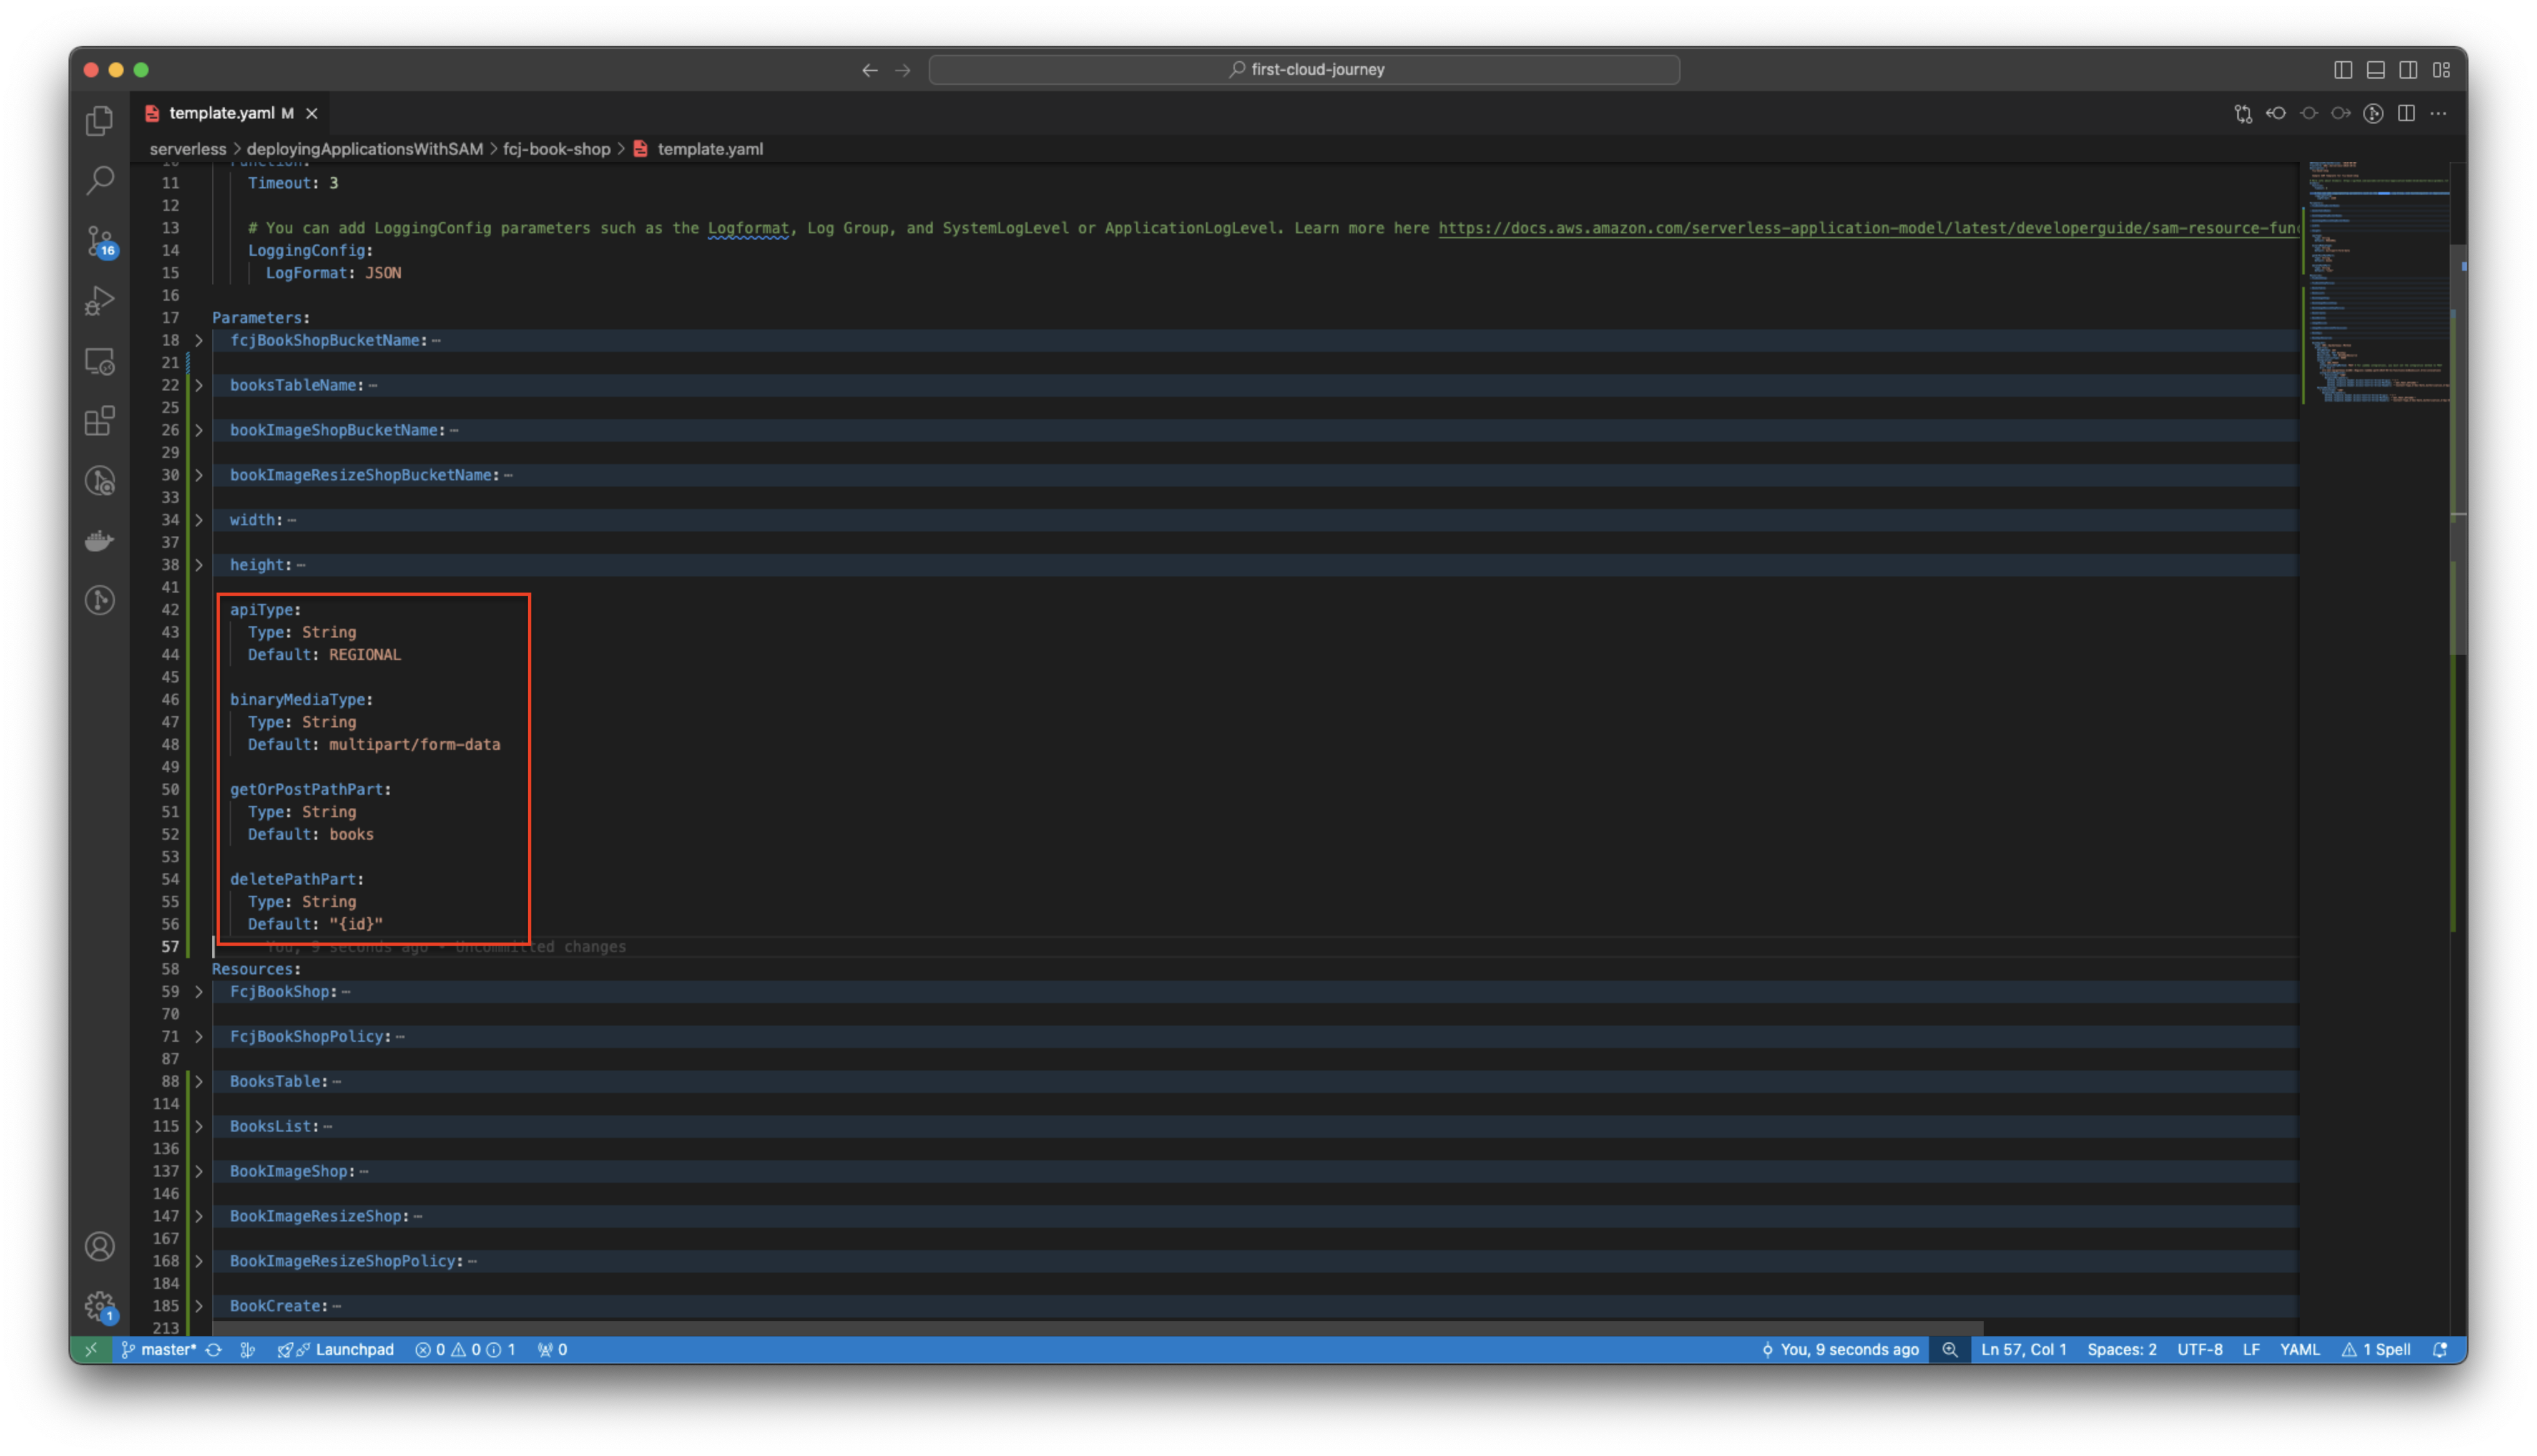Click serverless in the breadcrumb

188,149
